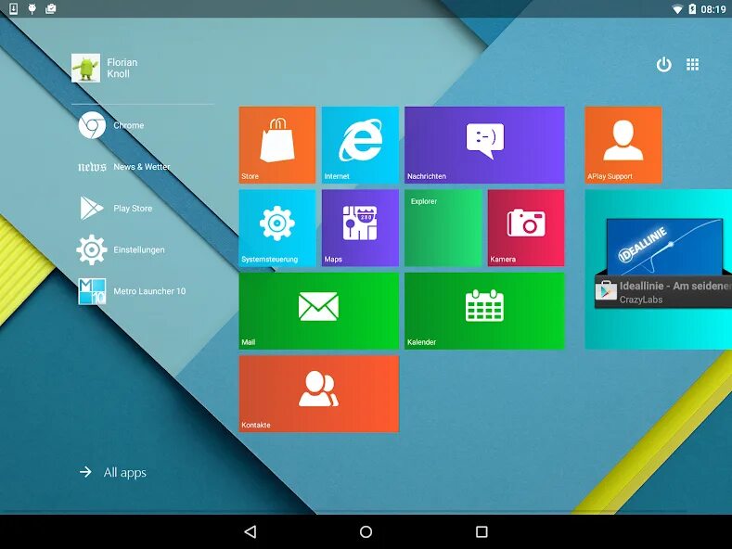
Task: Open the green Explorer tile
Action: point(443,228)
